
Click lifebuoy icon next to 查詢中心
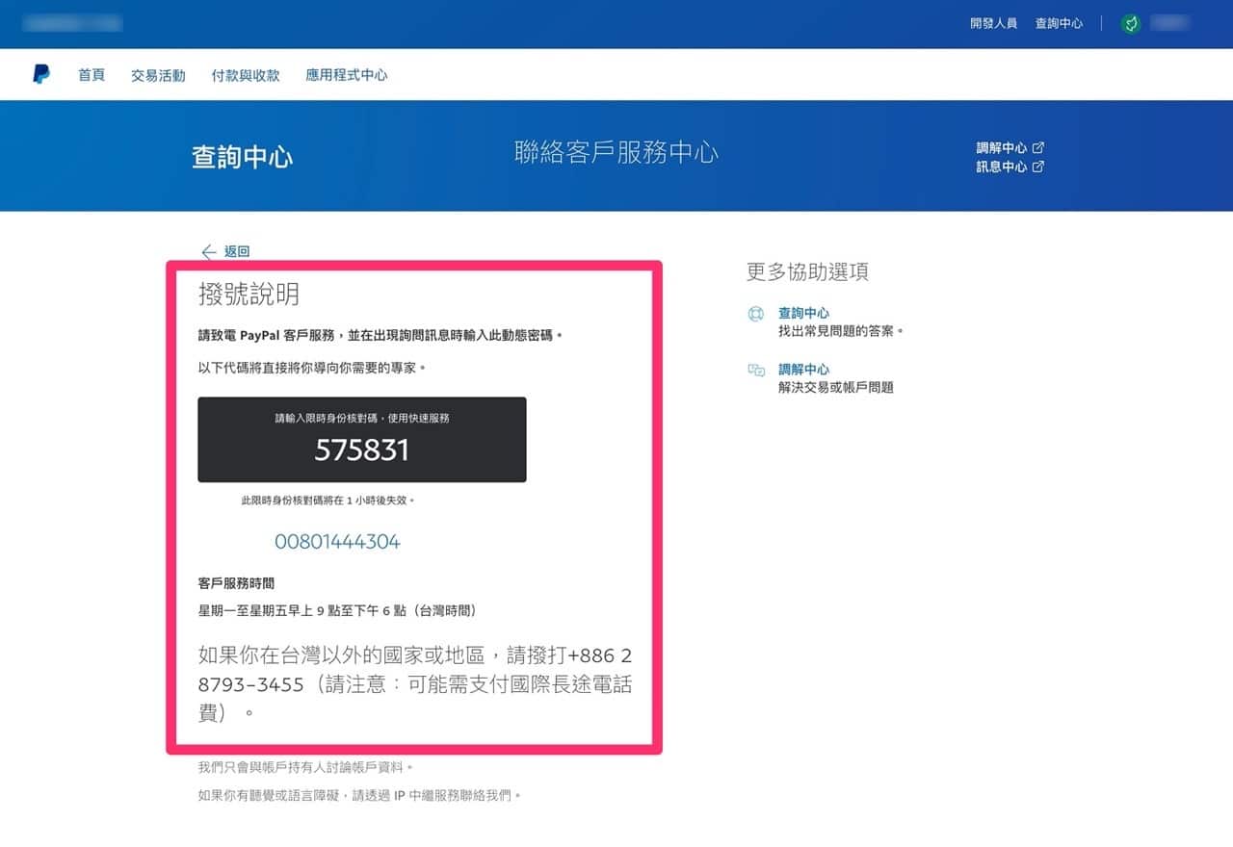click(x=756, y=314)
